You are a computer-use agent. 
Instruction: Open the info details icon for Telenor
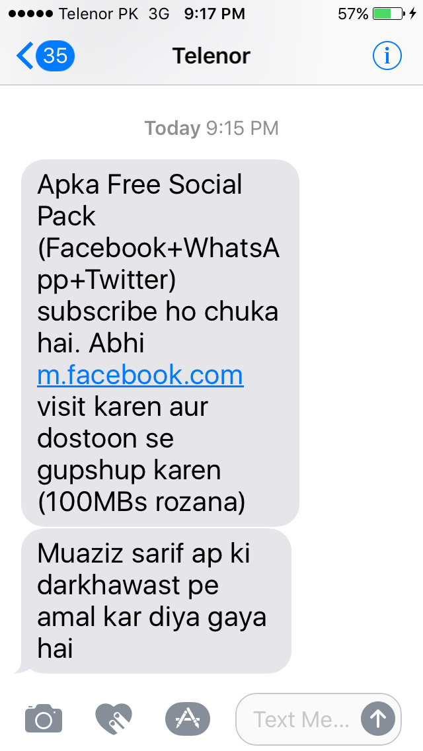click(x=387, y=56)
